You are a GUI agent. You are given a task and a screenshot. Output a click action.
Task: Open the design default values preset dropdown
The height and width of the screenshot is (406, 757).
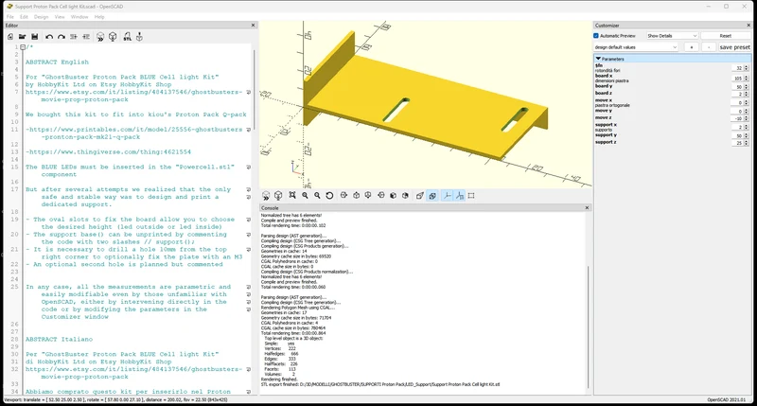point(635,47)
